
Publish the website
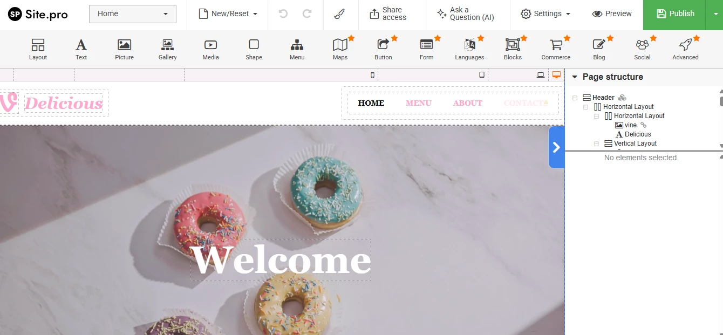pyautogui.click(x=674, y=15)
